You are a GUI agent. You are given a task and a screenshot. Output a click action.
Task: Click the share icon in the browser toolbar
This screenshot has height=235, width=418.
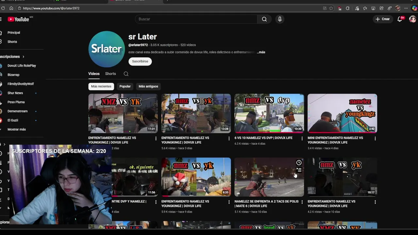point(381,8)
